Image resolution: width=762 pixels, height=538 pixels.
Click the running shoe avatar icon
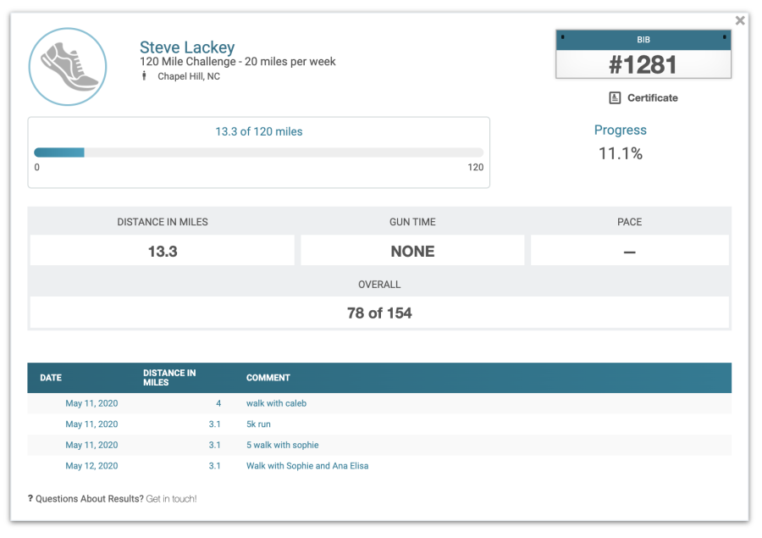pos(68,67)
